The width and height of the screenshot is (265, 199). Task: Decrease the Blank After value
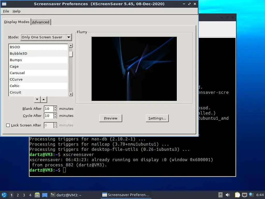[55, 110]
